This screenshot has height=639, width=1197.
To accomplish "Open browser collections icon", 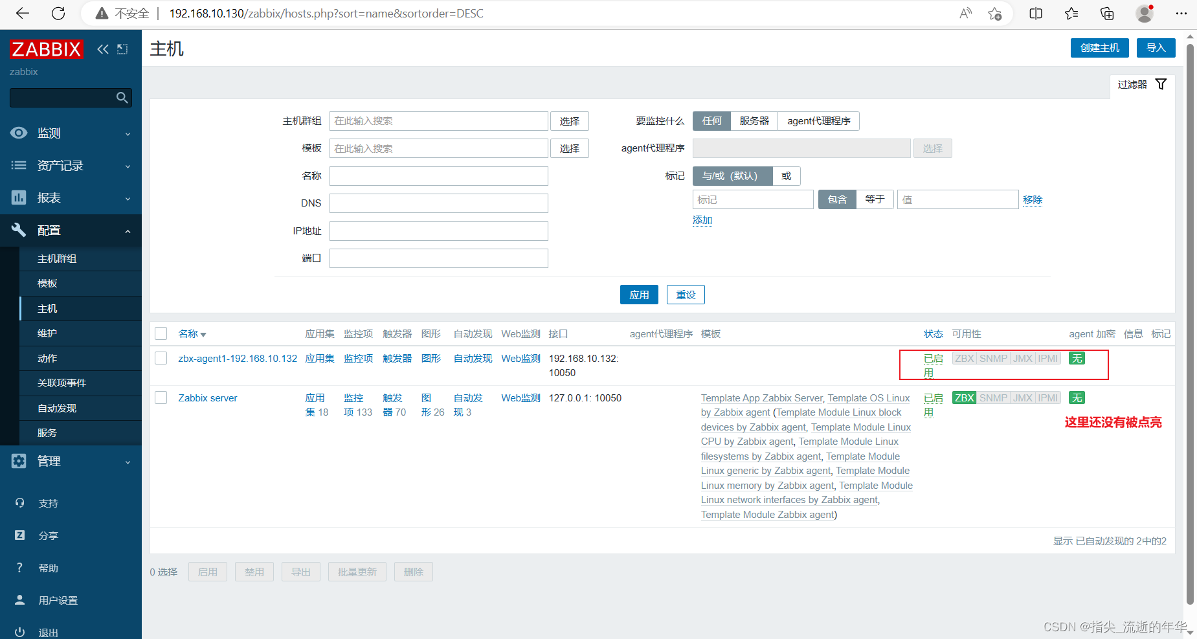I will coord(1107,14).
